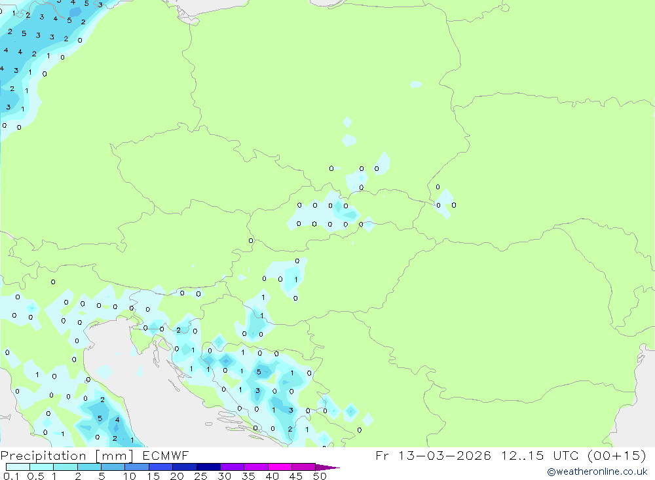
Task: Click the above-50 mm legend arrow tip
Action: 327,468
